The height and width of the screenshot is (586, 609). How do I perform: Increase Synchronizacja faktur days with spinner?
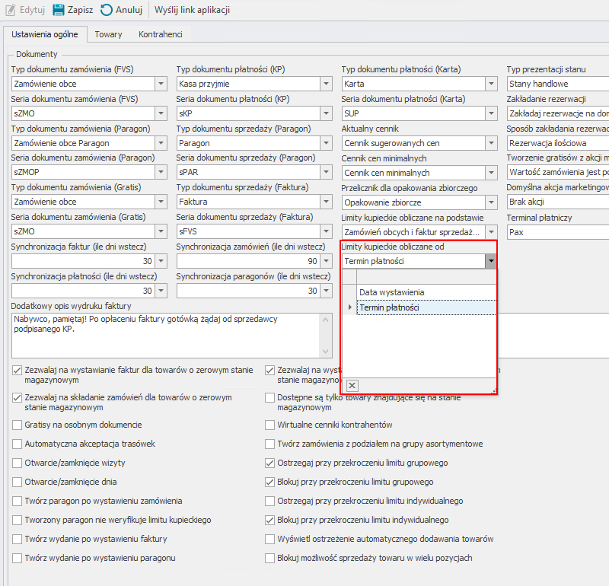pos(161,258)
